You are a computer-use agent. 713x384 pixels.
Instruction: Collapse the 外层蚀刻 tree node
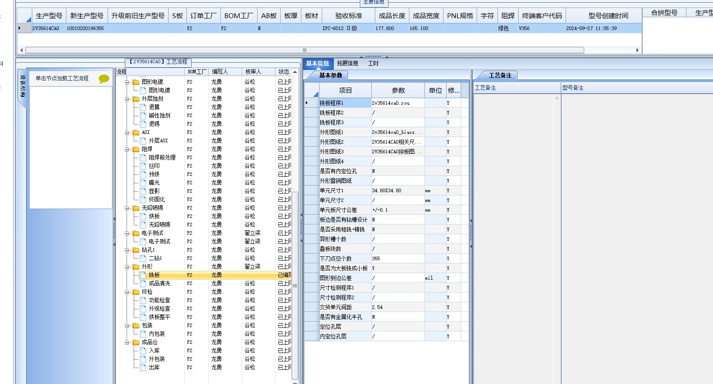[x=127, y=99]
